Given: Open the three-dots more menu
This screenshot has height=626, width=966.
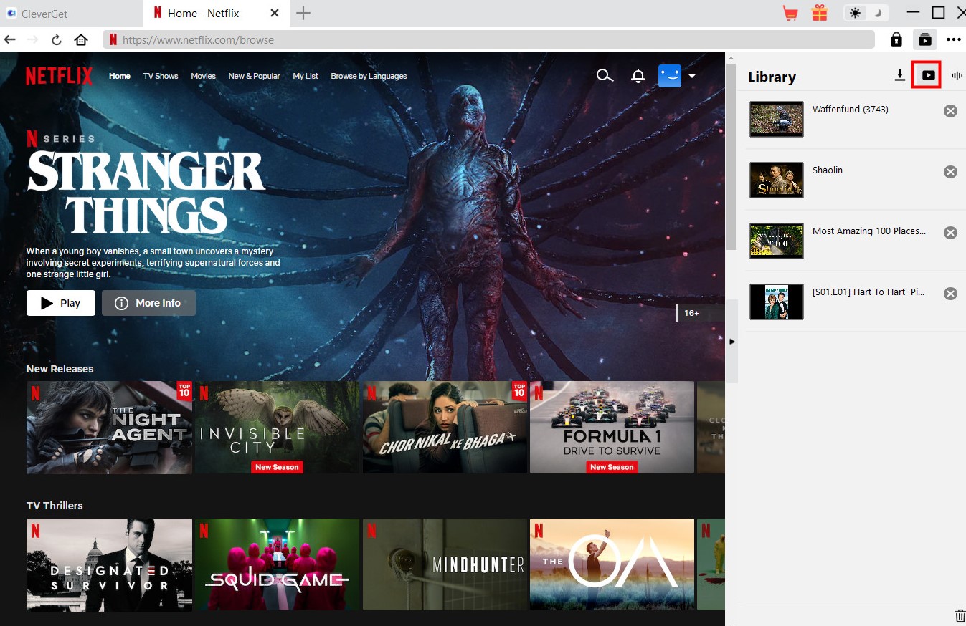Looking at the screenshot, I should (x=953, y=39).
